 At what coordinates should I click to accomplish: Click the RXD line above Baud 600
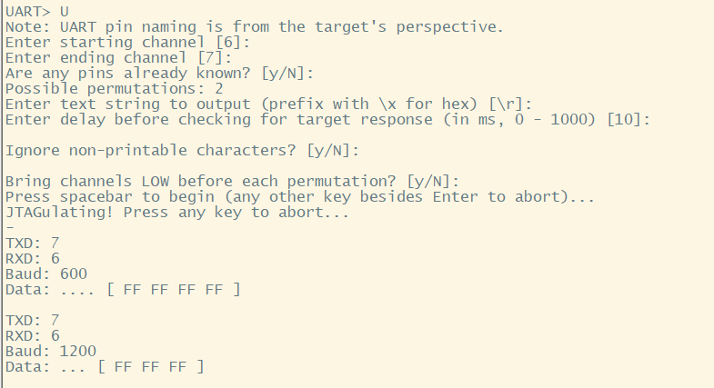pos(32,259)
